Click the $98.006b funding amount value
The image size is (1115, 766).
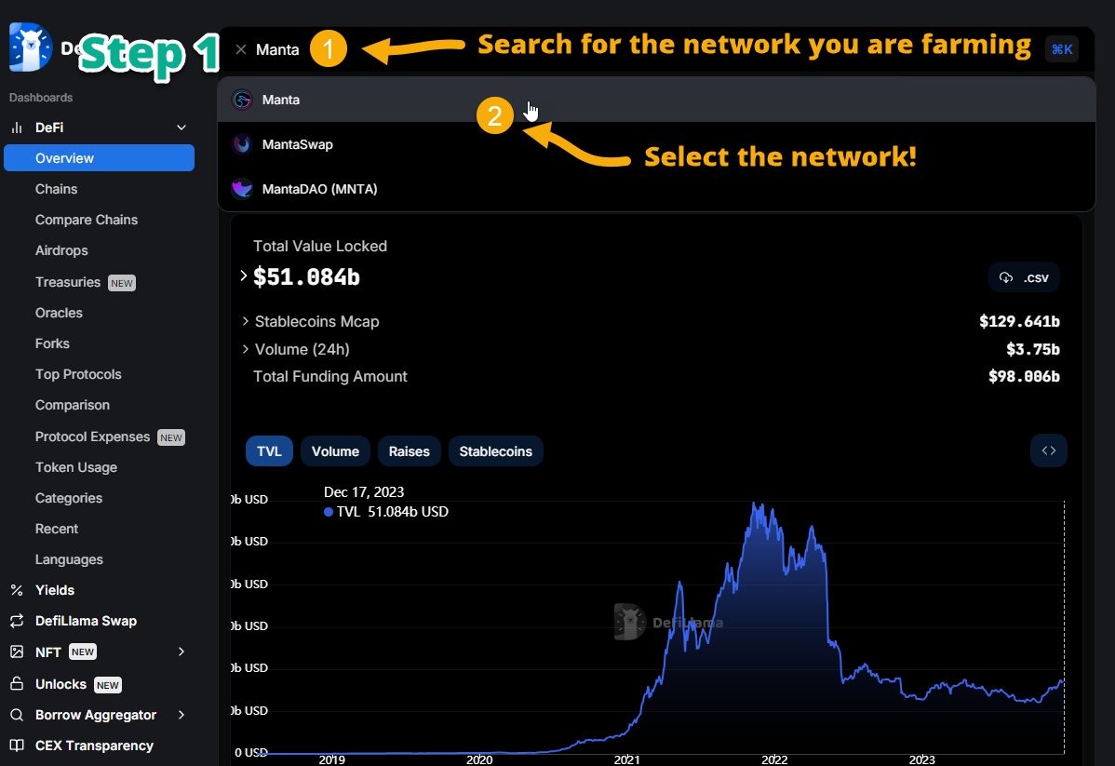(x=1024, y=376)
